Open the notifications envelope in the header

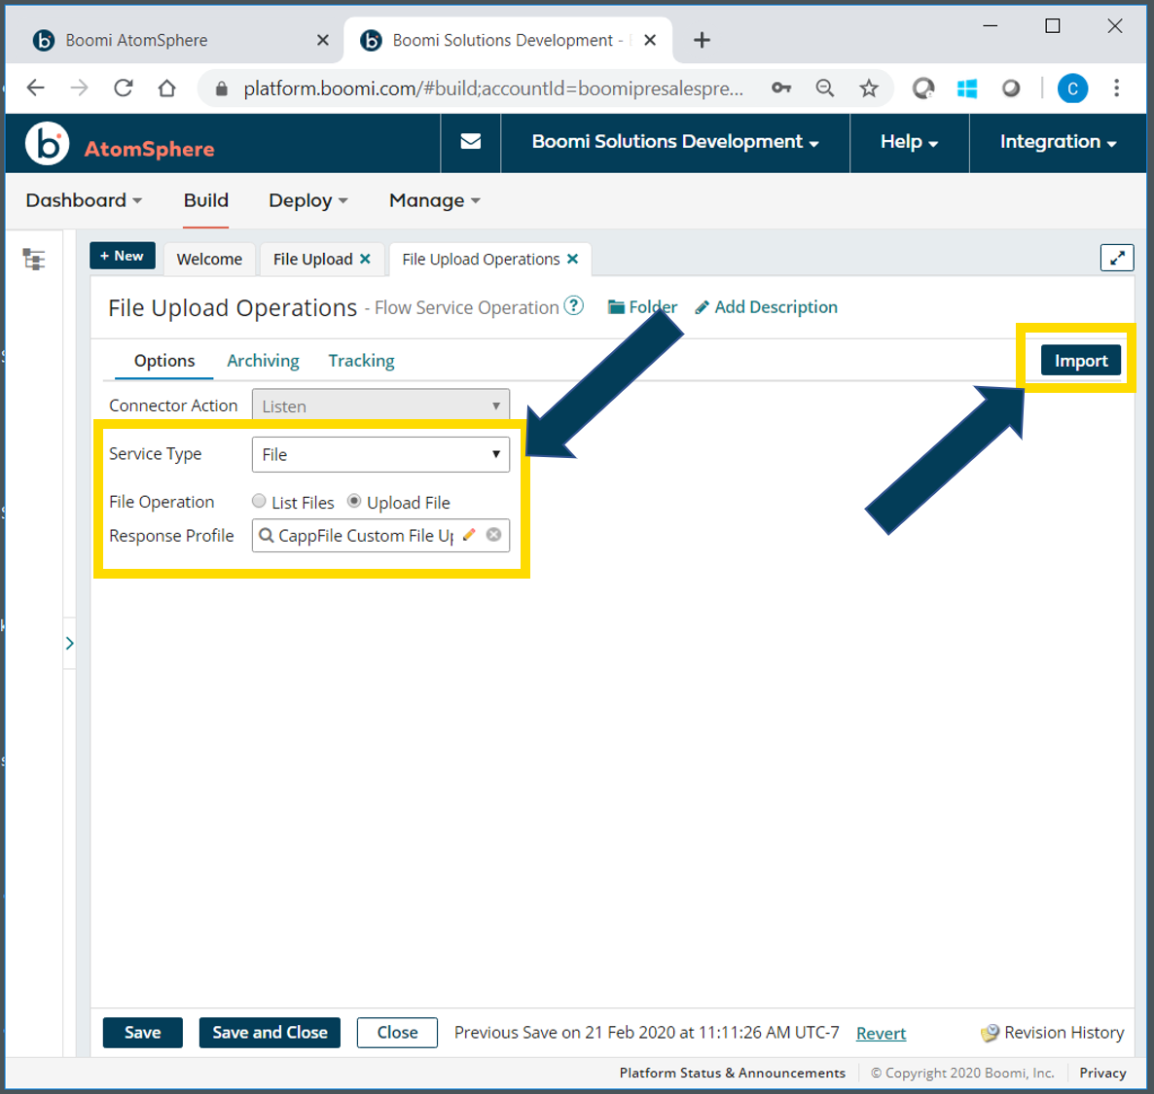471,141
